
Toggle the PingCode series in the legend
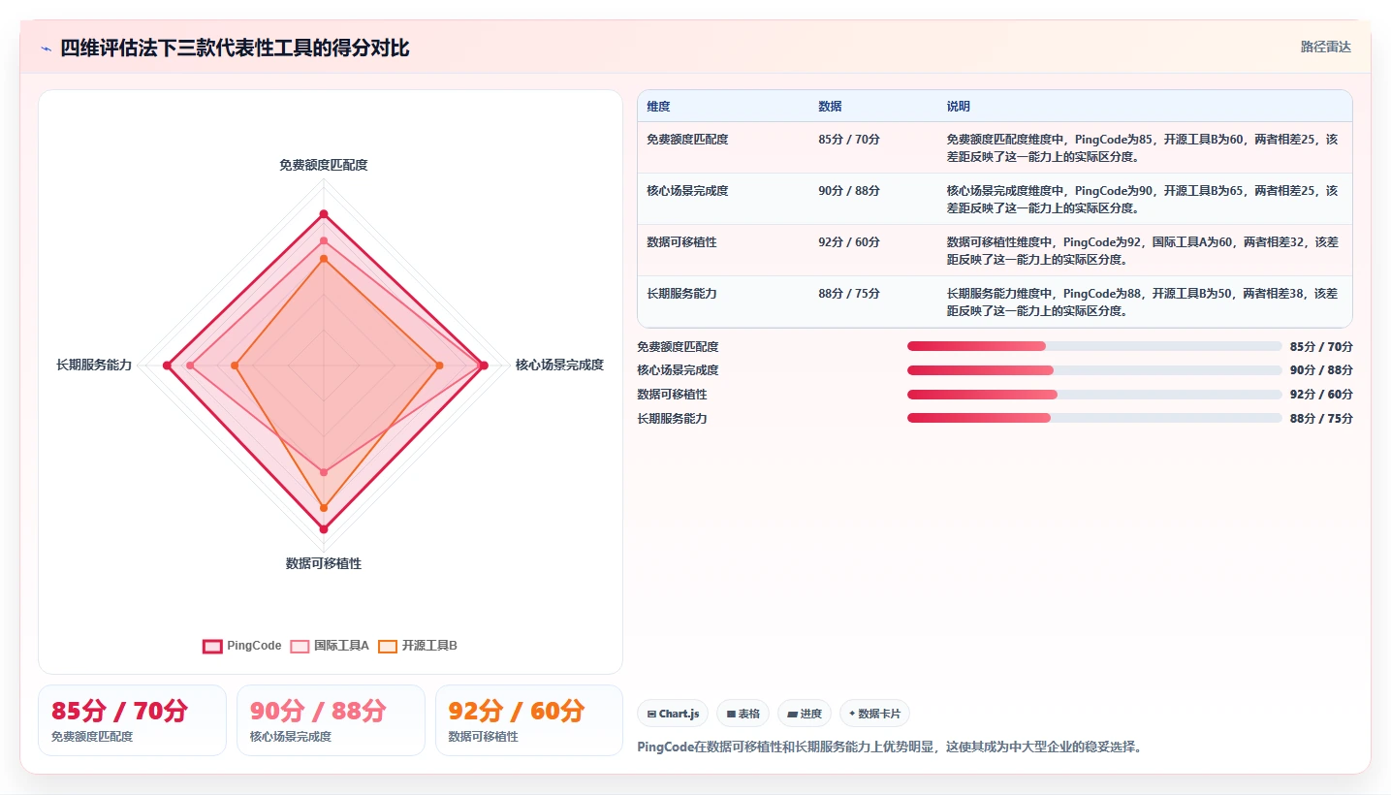tap(242, 646)
